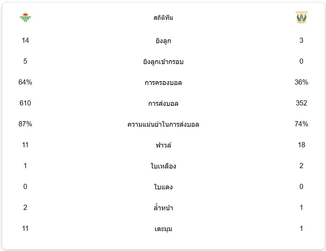Click the การครองบอล possession label
Image resolution: width=326 pixels, height=251 pixels.
(x=163, y=83)
